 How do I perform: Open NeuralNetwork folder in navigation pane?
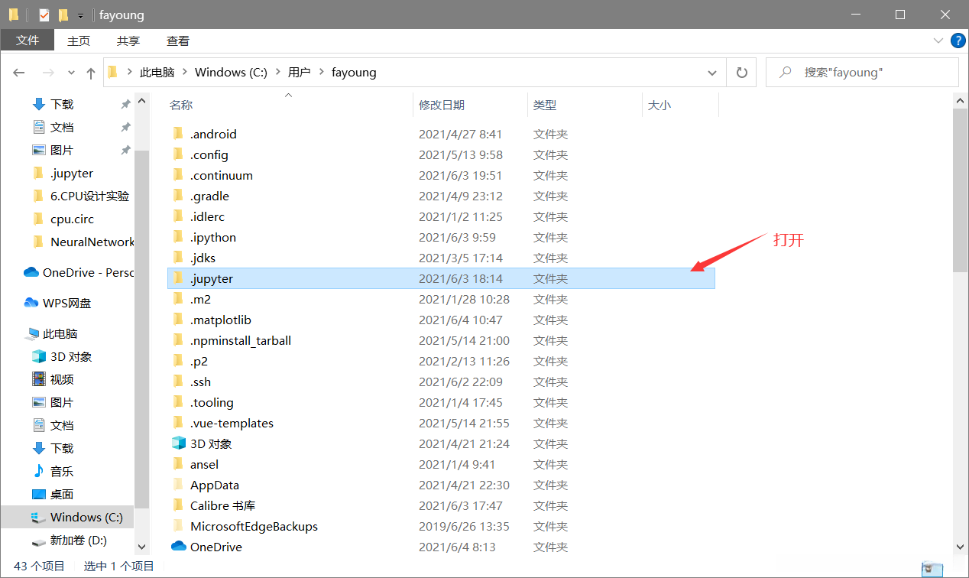[92, 242]
